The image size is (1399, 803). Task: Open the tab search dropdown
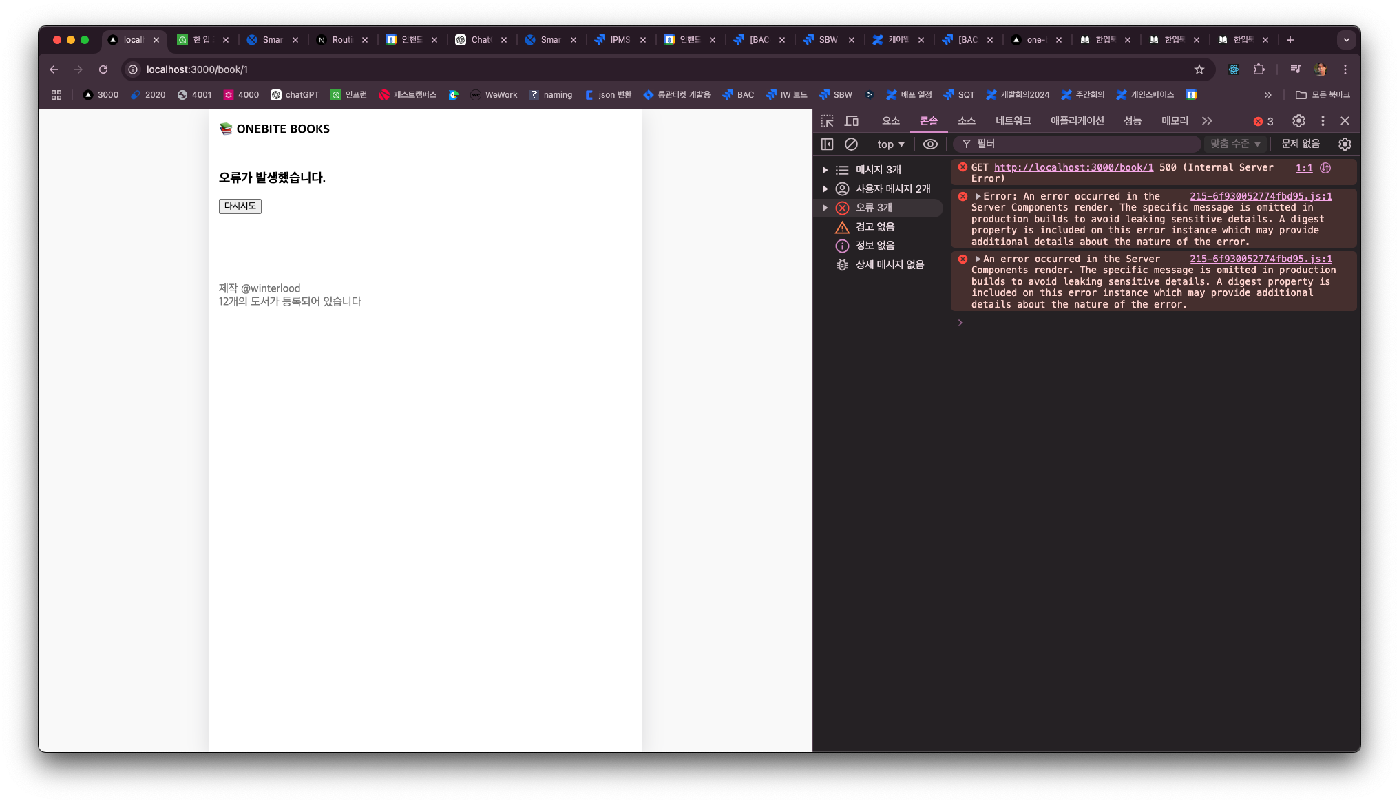point(1346,40)
